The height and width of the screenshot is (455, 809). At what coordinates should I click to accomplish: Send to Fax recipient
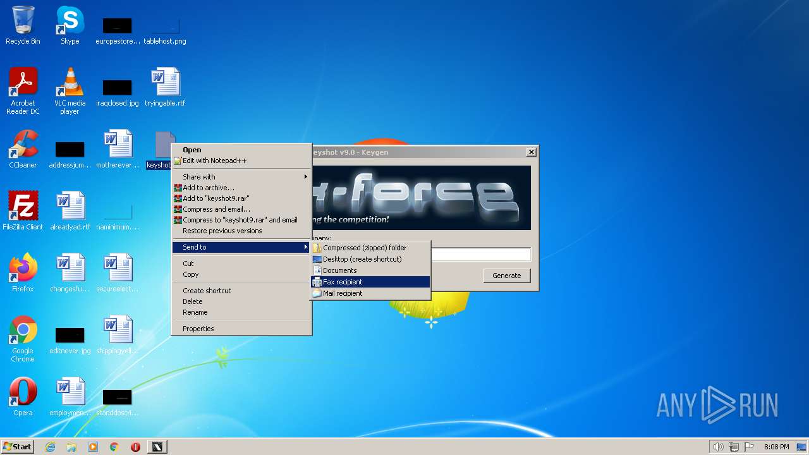click(x=370, y=282)
